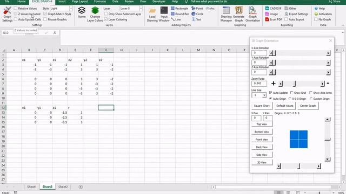Screen dimensions: 346x194
Task: Check Only Show Selected Layer
Action: point(106,14)
